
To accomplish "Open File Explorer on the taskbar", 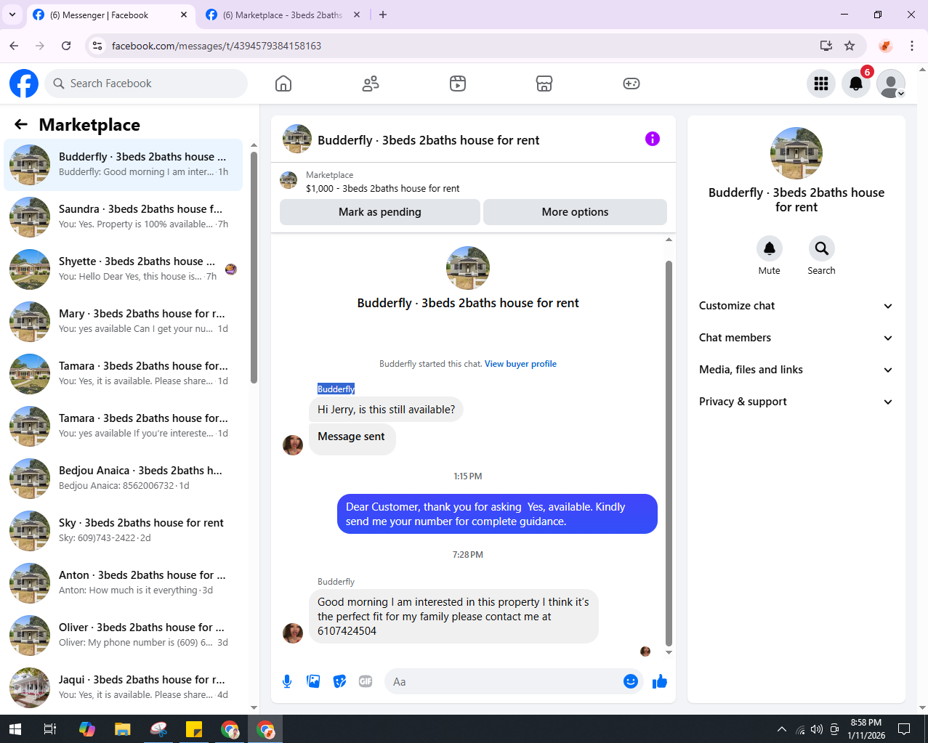I will tap(122, 729).
